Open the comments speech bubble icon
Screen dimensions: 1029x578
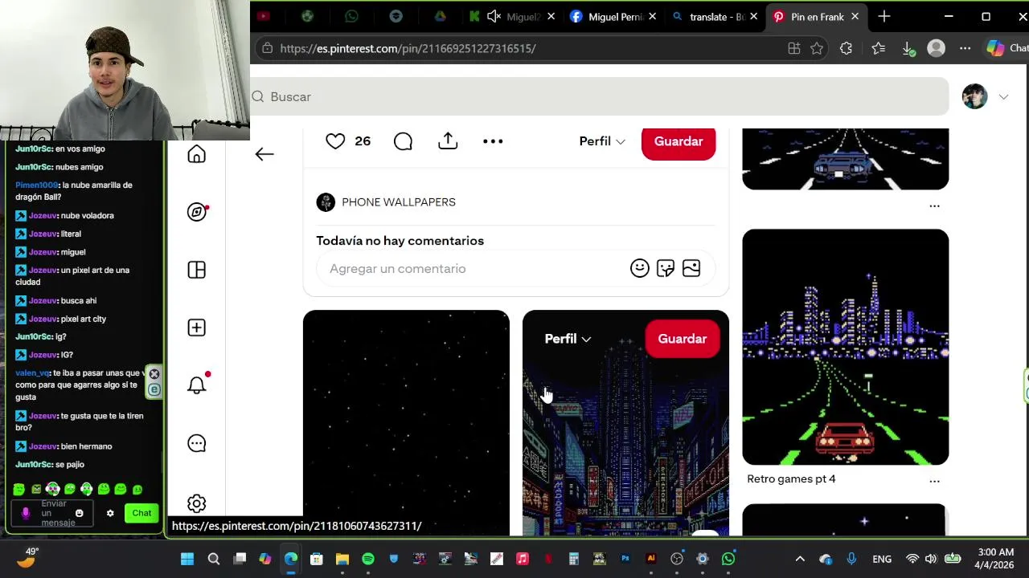[403, 141]
